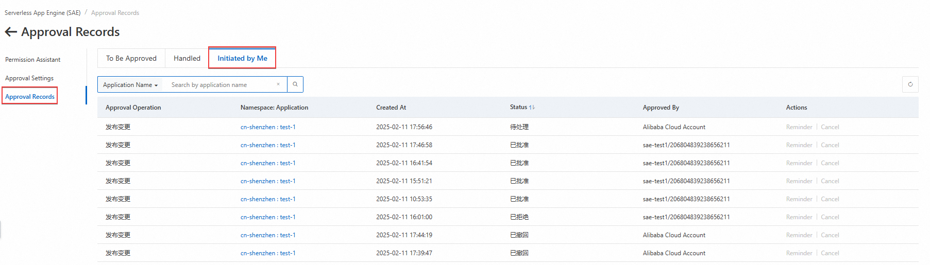Click Alibaba Cloud Account in the 17:39:47 row
The image size is (930, 265).
(x=674, y=253)
